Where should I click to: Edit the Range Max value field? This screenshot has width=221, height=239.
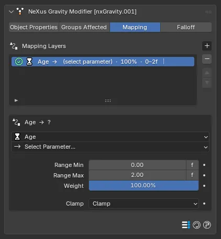tap(137, 175)
